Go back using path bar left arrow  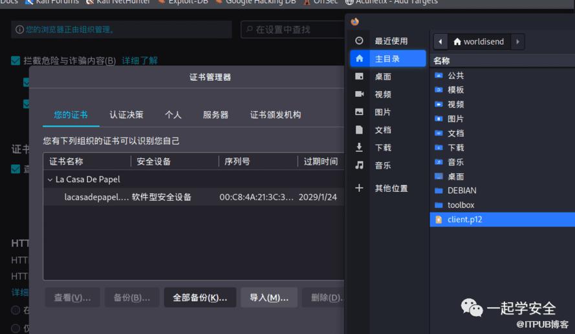[x=440, y=41]
